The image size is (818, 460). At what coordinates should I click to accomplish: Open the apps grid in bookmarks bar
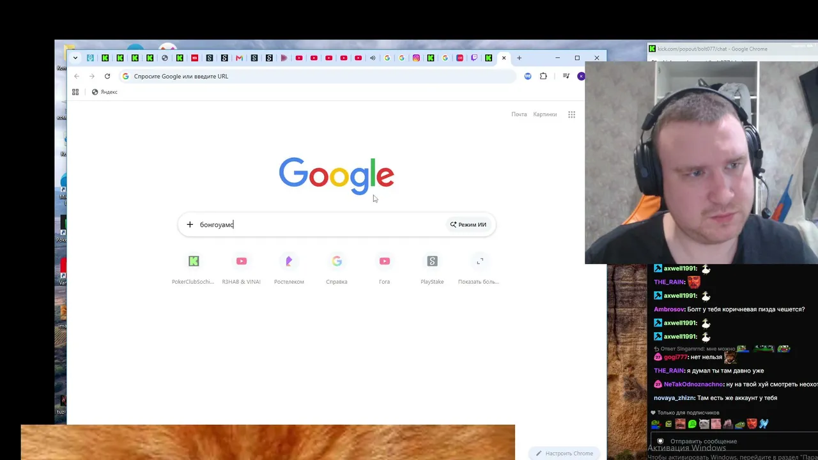point(75,92)
